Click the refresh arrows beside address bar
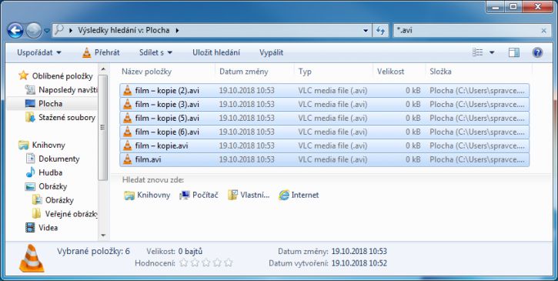The height and width of the screenshot is (281, 558). 380,31
